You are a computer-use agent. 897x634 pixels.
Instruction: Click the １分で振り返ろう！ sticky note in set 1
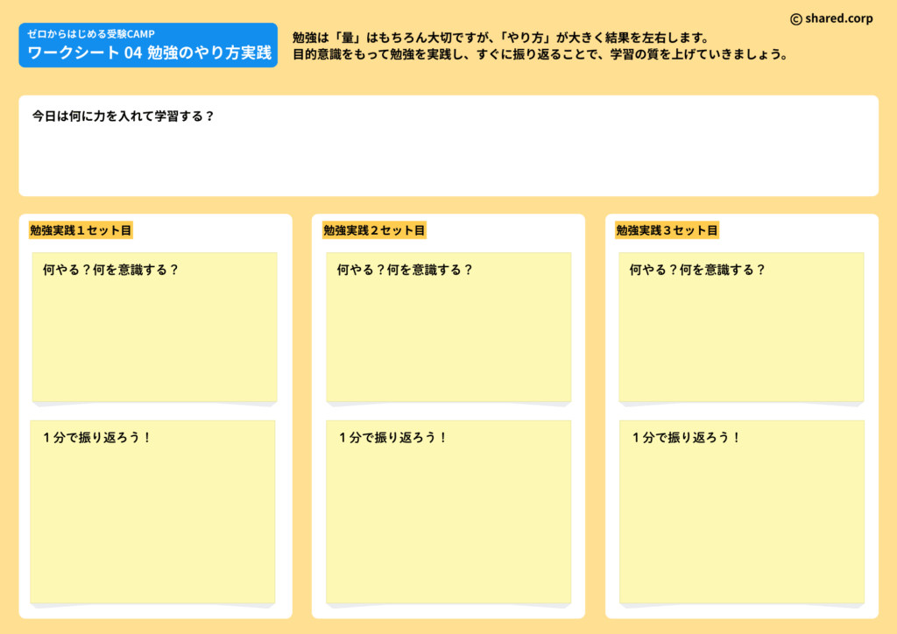click(x=152, y=512)
